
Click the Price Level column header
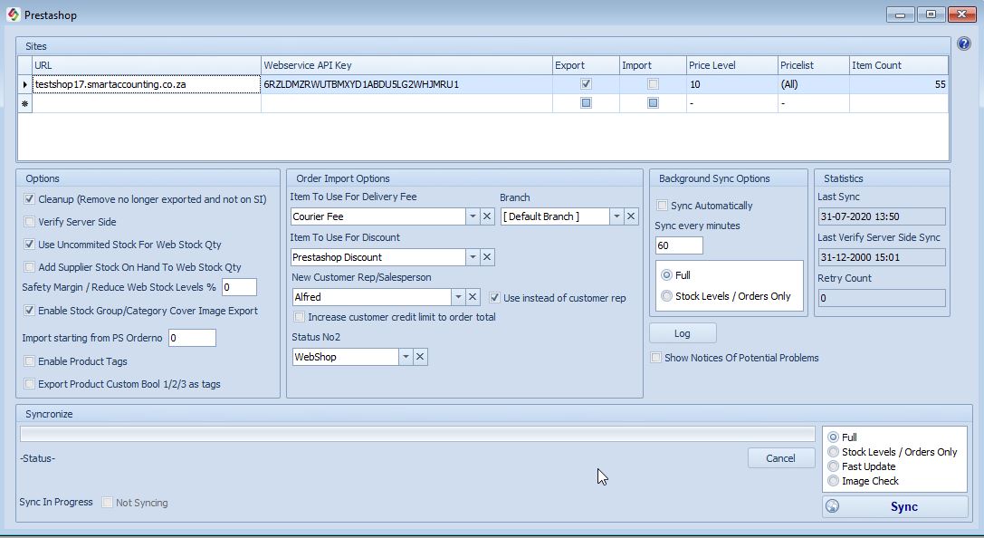click(731, 65)
